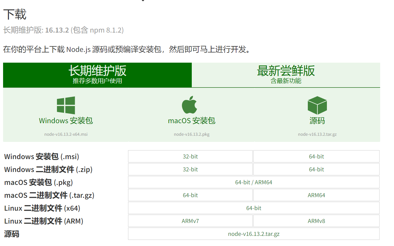
Task: Click node-v16.13.2-x64.msi file name
Action: pyautogui.click(x=66, y=134)
